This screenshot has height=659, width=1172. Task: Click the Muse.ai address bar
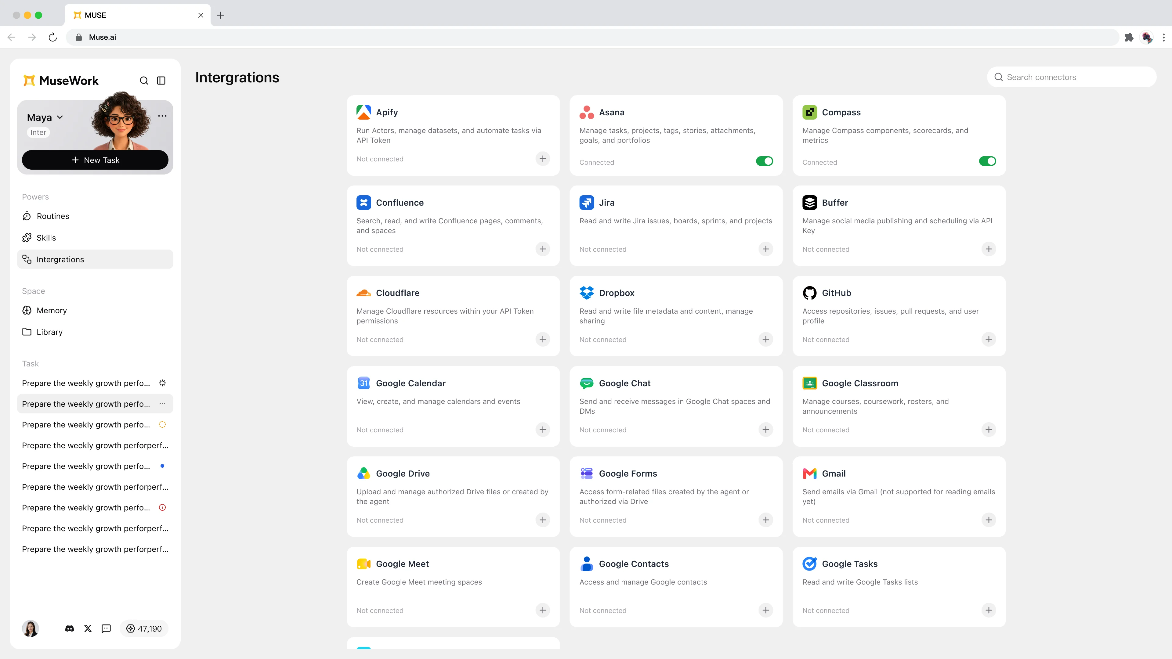[592, 37]
